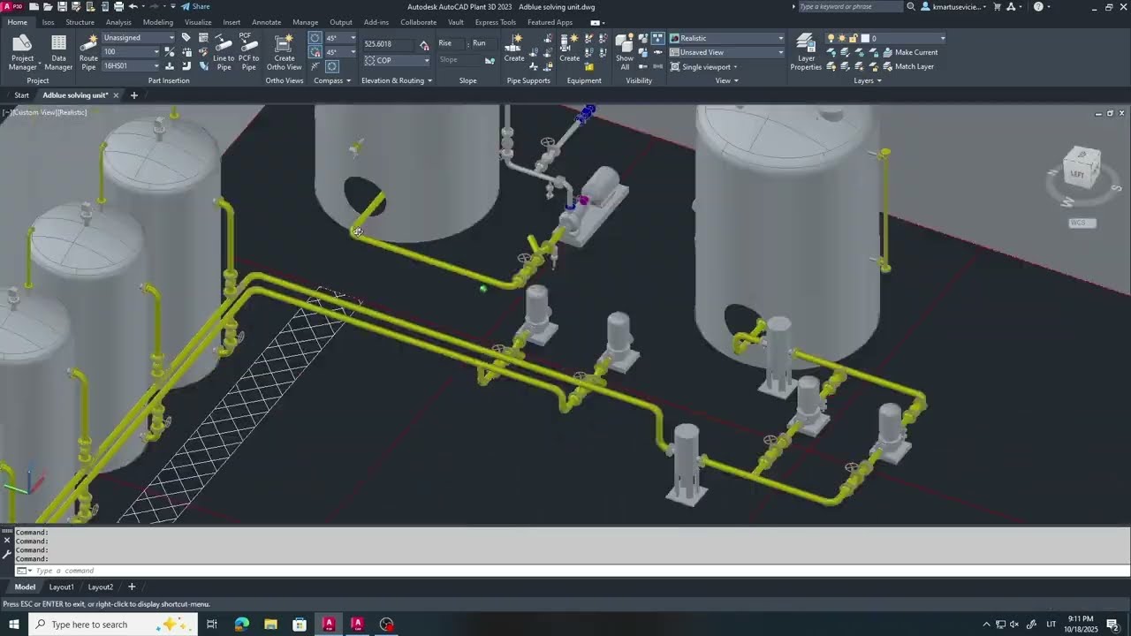Open the Autodesk App Store cart icon

coord(998,6)
